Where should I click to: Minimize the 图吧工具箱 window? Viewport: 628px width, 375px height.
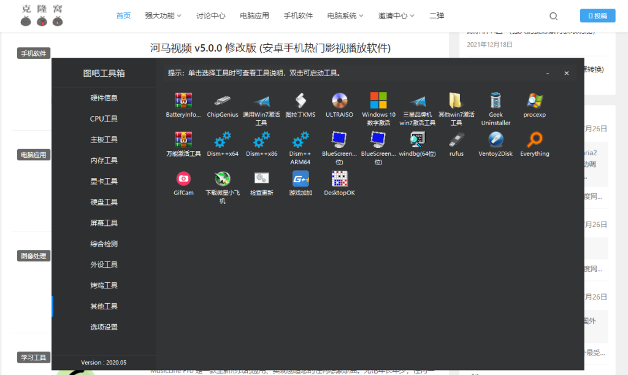(x=548, y=73)
